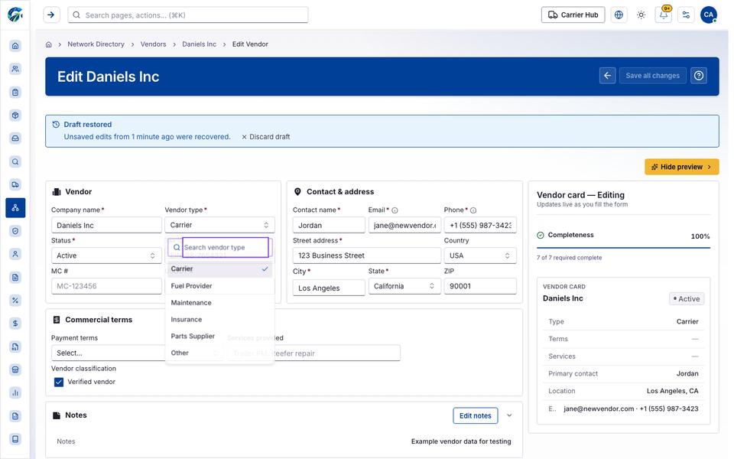Click the breadcrumb home icon

pyautogui.click(x=48, y=44)
